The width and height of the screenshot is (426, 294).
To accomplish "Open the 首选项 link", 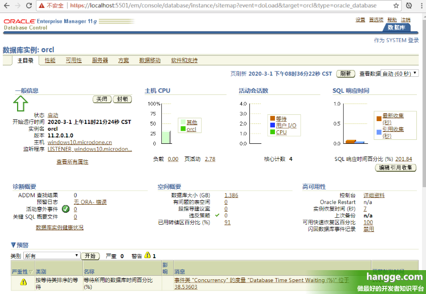I will pyautogui.click(x=376, y=20).
